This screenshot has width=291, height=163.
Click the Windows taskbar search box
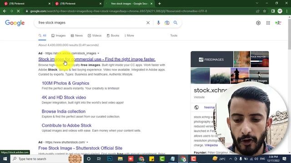(46, 159)
